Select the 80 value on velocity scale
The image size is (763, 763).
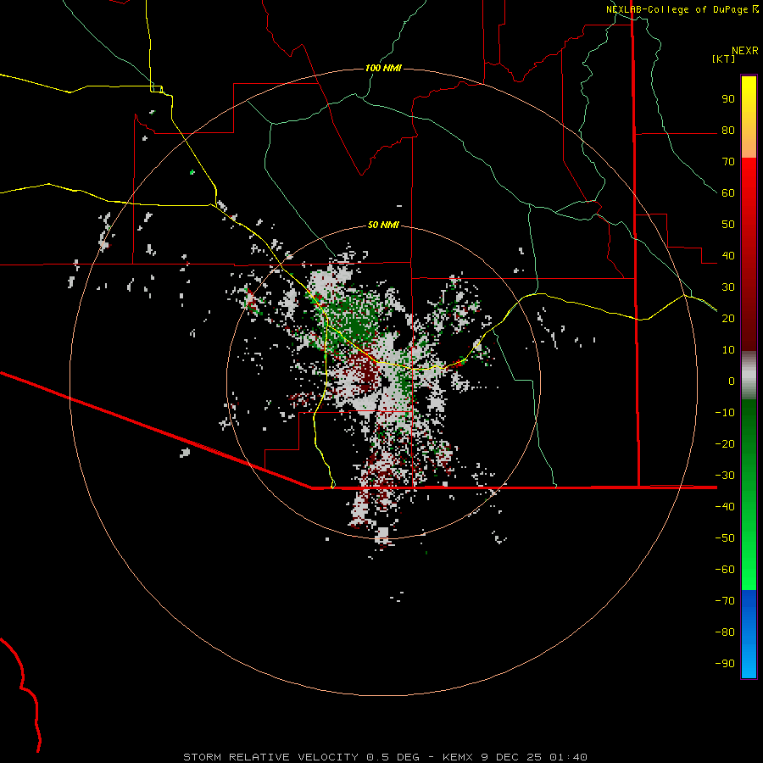728,131
